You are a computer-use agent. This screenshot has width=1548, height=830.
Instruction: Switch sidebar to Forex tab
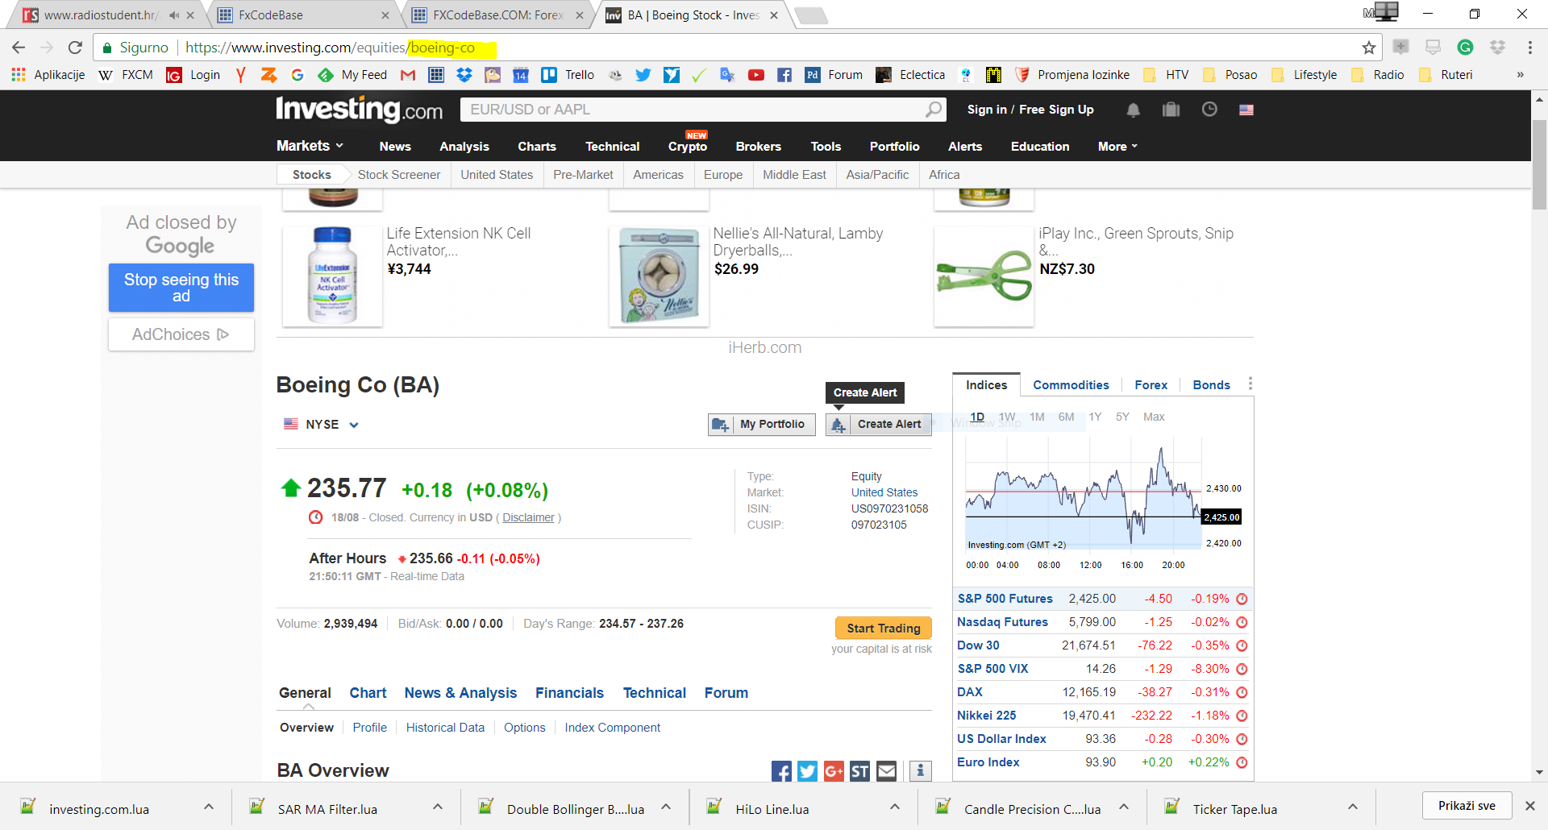pyautogui.click(x=1151, y=385)
